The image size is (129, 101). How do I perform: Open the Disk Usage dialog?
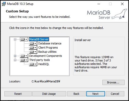click(x=49, y=94)
